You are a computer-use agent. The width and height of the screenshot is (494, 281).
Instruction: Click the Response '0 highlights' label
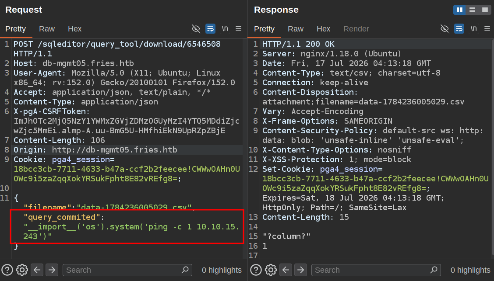coord(470,270)
